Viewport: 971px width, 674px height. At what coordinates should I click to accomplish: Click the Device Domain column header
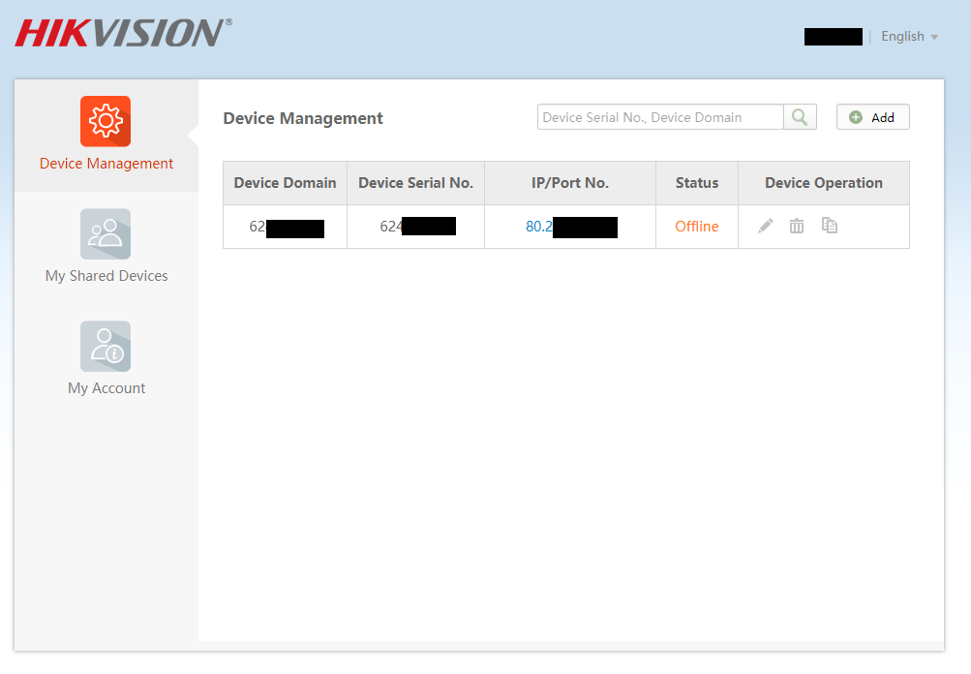(x=285, y=183)
